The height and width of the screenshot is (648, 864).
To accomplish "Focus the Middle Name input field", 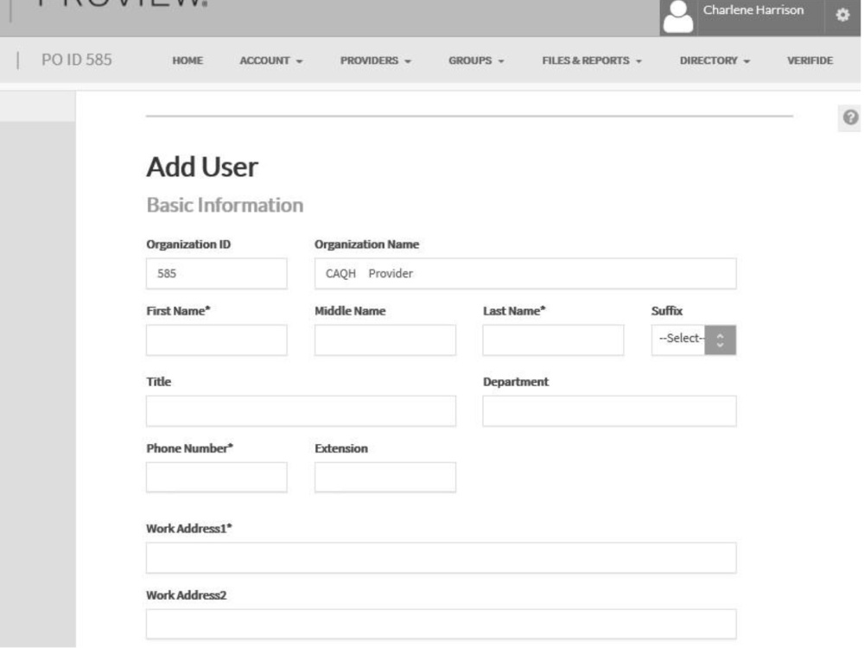I will (x=385, y=340).
